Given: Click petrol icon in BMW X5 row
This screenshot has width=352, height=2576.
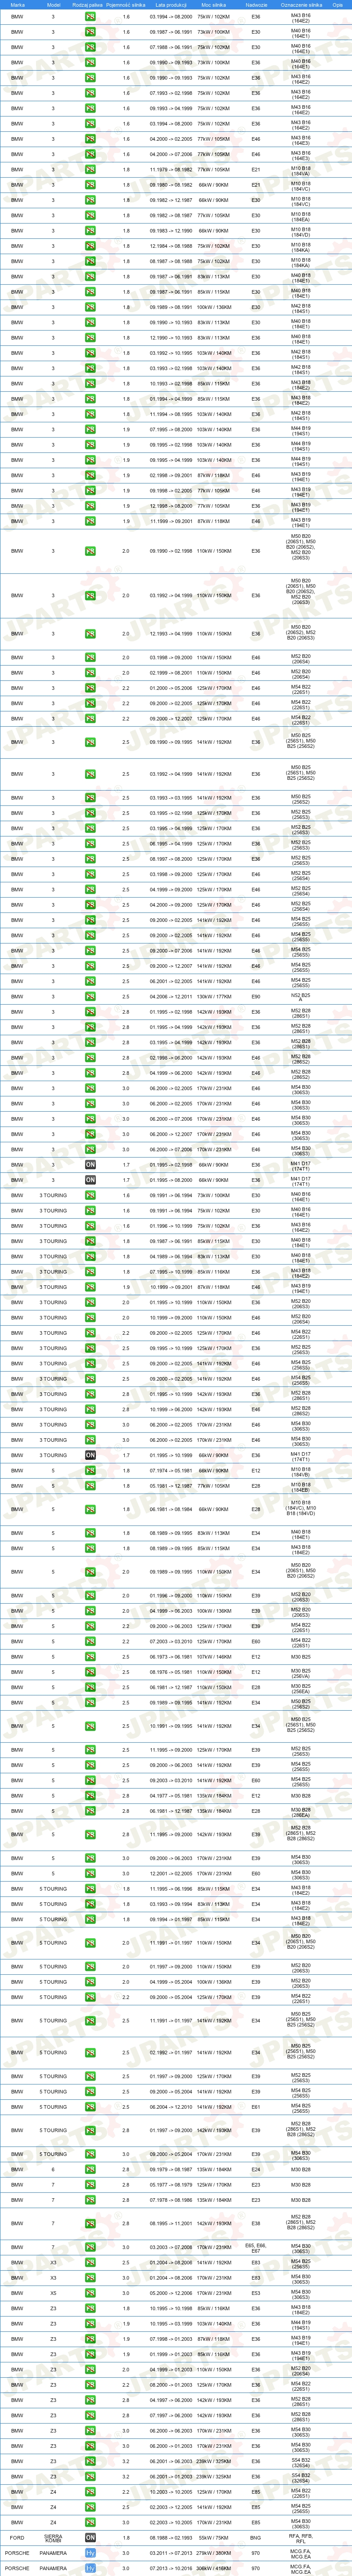Looking at the screenshot, I should [x=90, y=2293].
